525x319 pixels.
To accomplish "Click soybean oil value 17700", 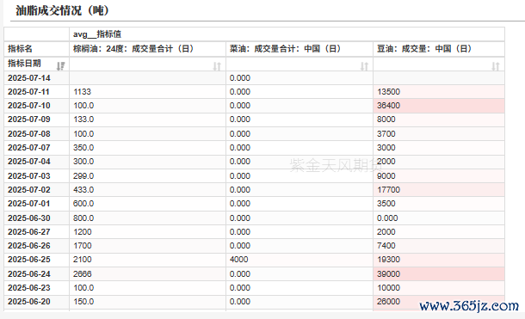I will (x=389, y=189).
